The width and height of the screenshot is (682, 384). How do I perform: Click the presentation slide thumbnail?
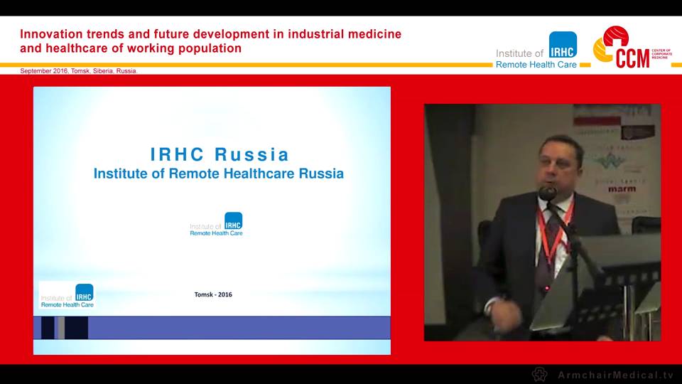coord(212,220)
